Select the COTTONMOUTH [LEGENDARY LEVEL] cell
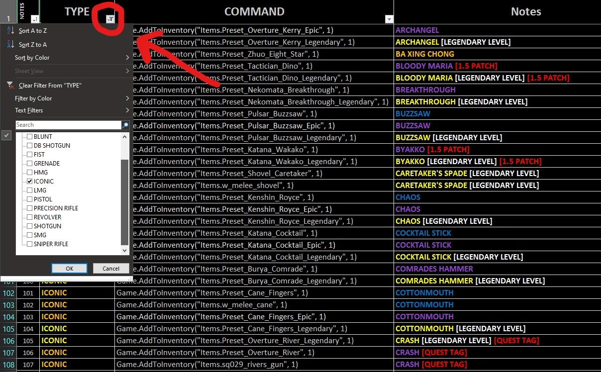 coord(497,329)
